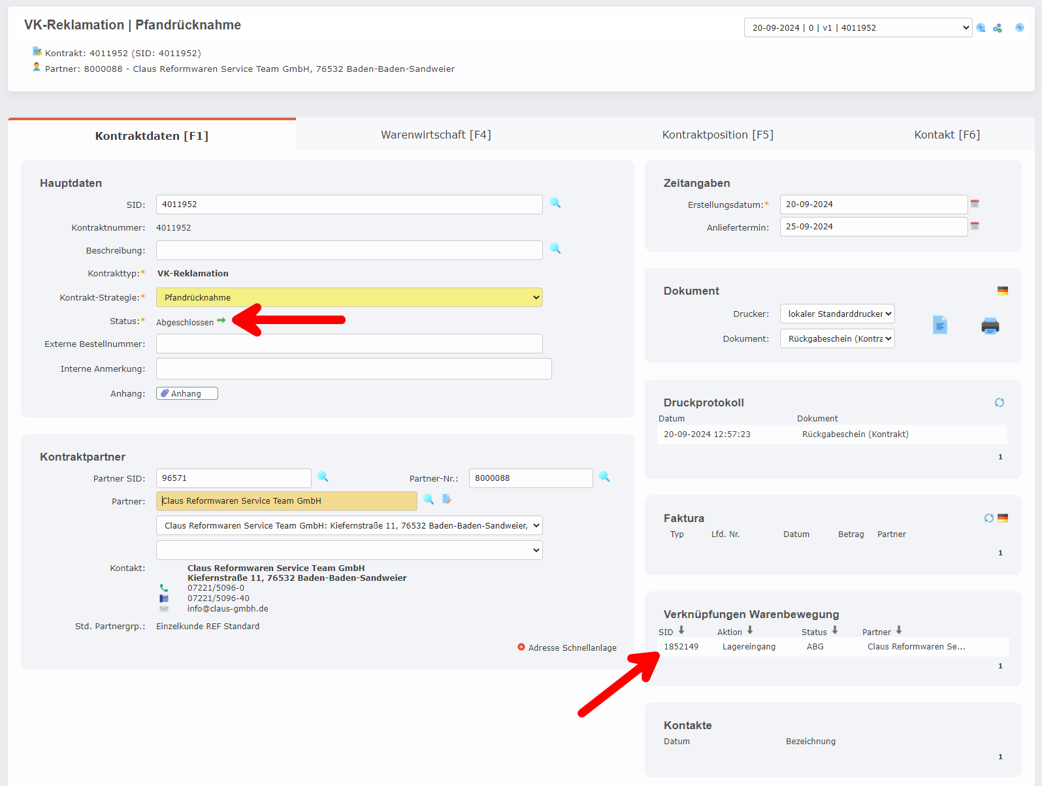The image size is (1042, 786).
Task: Sort Warenbewegung table by Status arrow
Action: tap(835, 630)
